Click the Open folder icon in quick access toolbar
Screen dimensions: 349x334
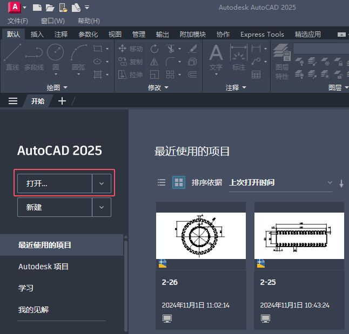[50, 8]
